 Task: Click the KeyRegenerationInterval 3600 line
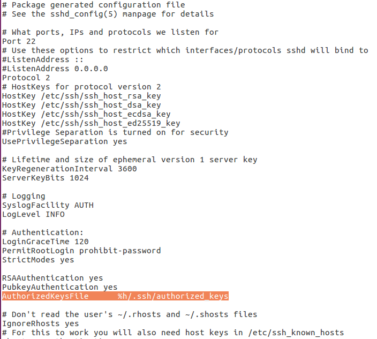point(69,169)
